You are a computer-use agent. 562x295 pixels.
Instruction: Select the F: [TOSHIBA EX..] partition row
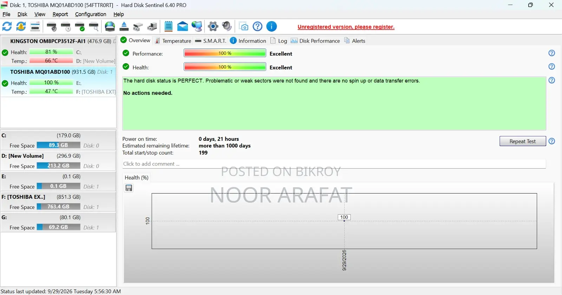(x=58, y=202)
